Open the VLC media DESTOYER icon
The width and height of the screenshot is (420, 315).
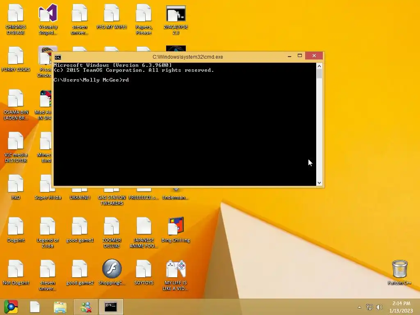pyautogui.click(x=16, y=147)
